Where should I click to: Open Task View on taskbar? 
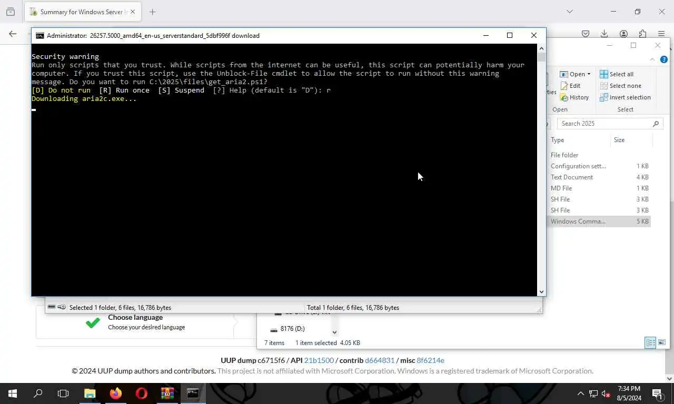click(x=63, y=393)
